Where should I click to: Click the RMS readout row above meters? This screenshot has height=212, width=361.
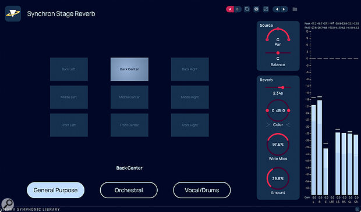coord(331,27)
